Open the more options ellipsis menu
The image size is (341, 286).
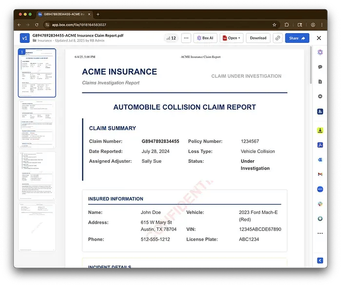pyautogui.click(x=186, y=38)
